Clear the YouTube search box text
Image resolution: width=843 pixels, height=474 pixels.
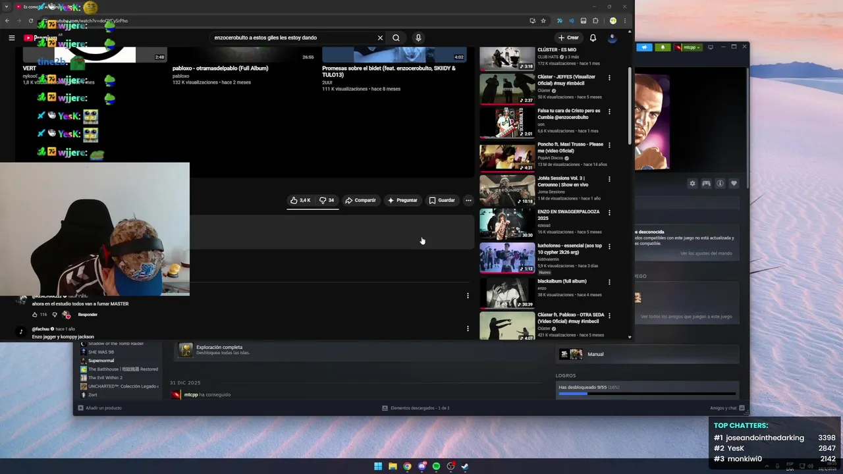coord(380,38)
